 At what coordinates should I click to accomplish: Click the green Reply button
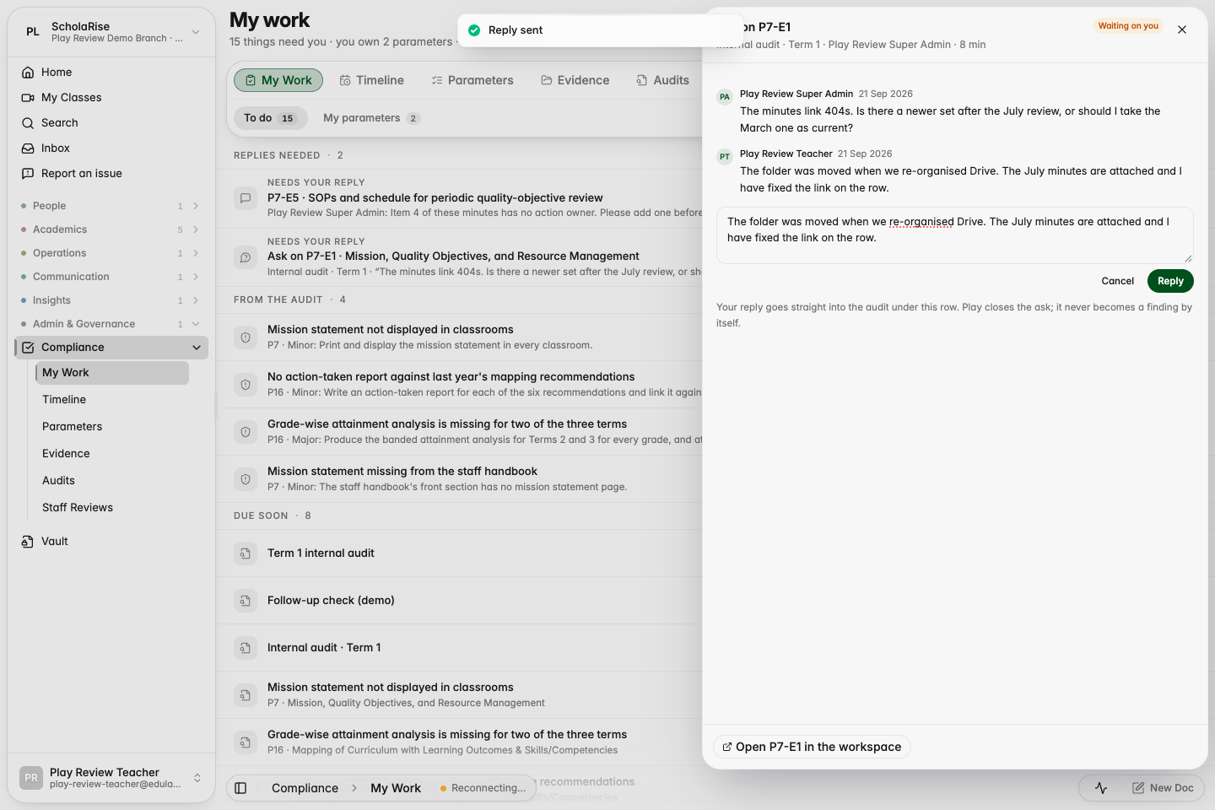pos(1170,281)
